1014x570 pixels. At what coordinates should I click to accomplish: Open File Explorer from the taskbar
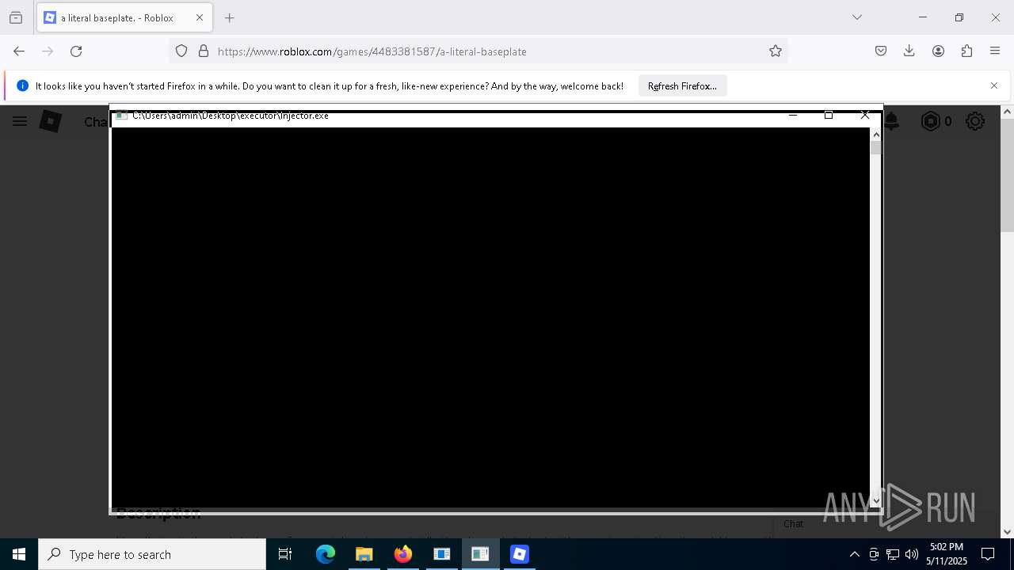tap(364, 554)
